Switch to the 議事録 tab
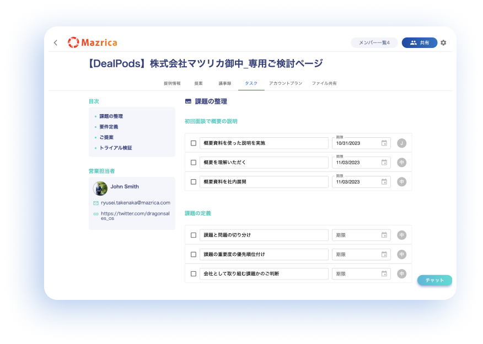The width and height of the screenshot is (483, 344). [x=225, y=83]
